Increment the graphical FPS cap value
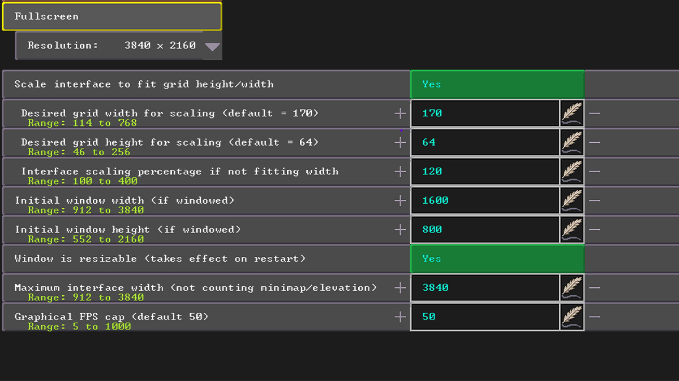The height and width of the screenshot is (381, 679). [x=401, y=316]
